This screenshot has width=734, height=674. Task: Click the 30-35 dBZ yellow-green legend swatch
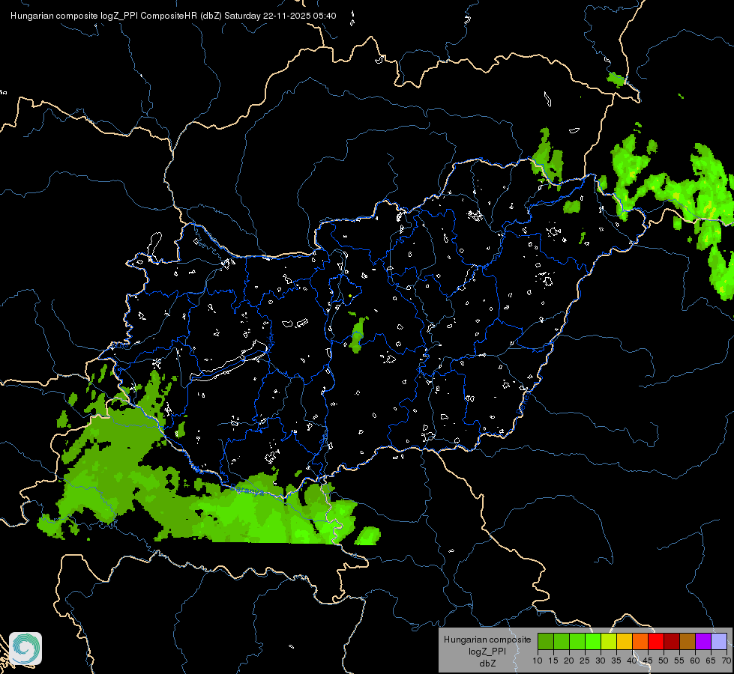pyautogui.click(x=609, y=641)
